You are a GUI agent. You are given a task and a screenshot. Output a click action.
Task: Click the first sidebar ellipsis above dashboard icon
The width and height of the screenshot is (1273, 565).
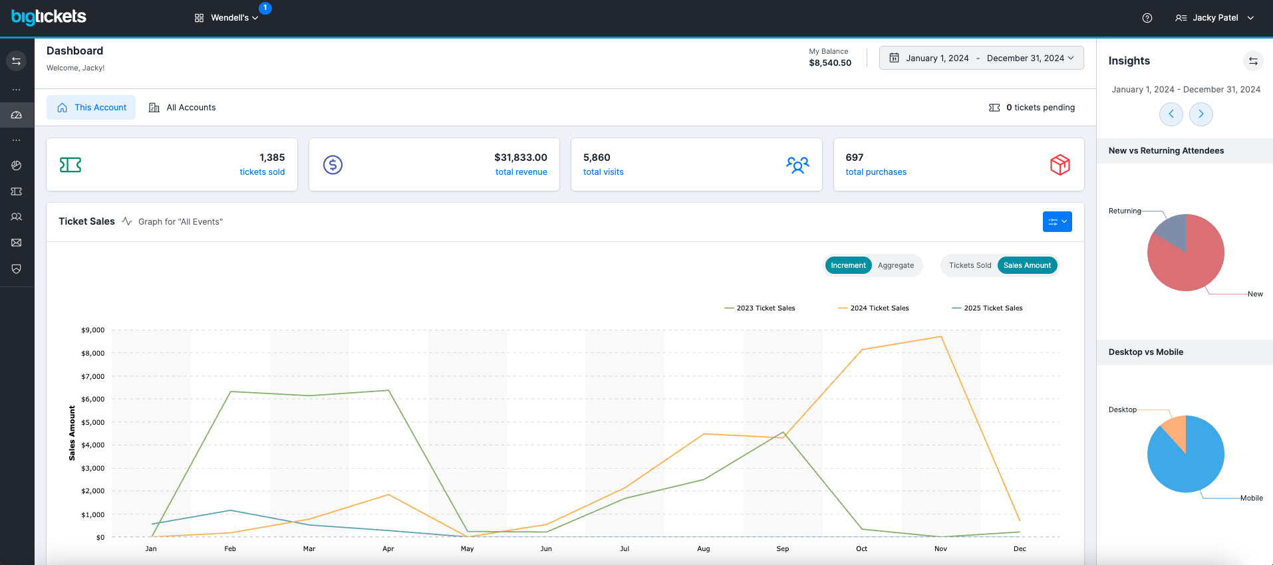pyautogui.click(x=17, y=89)
